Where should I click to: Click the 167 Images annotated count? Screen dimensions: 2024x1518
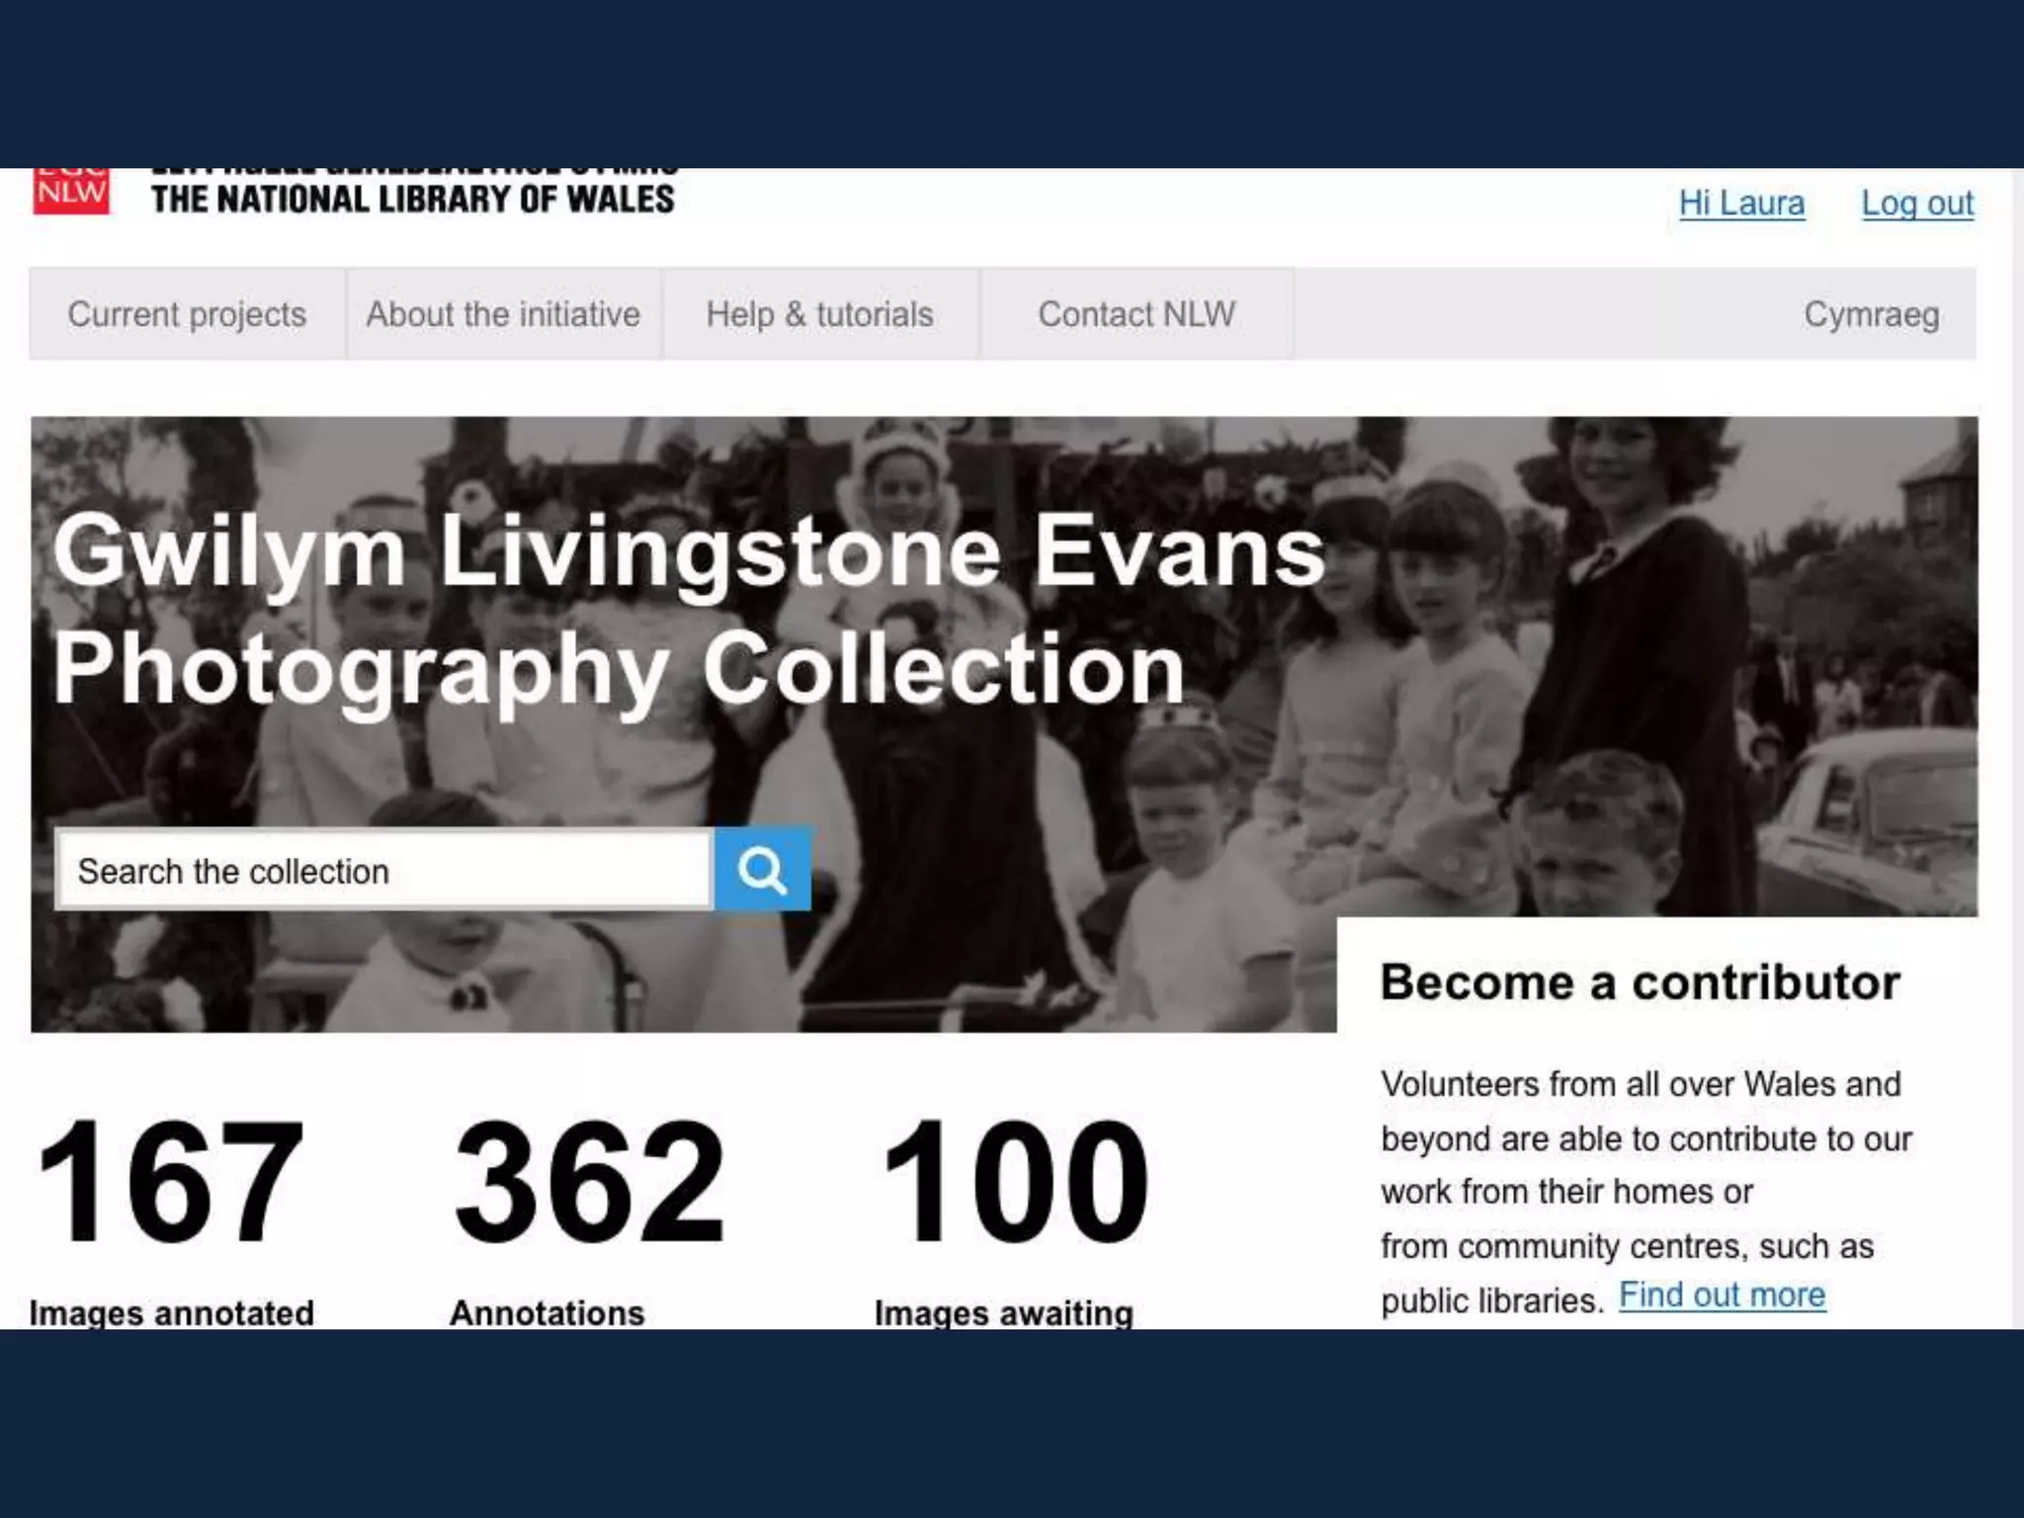(x=169, y=1180)
